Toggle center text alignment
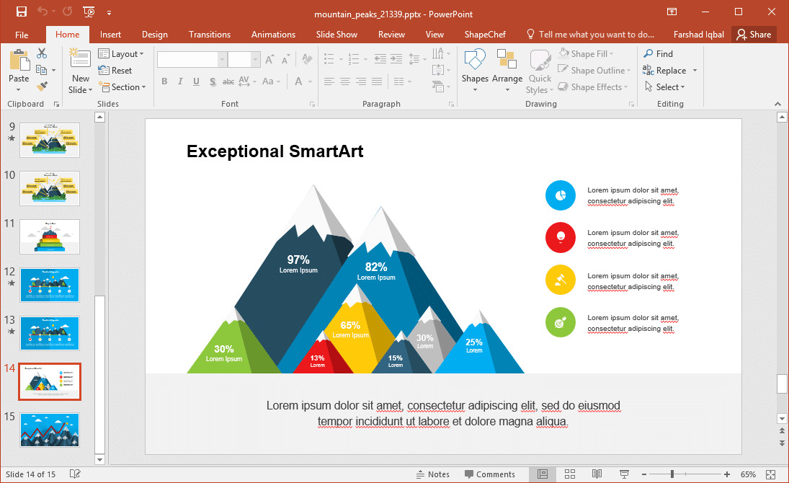 click(347, 81)
